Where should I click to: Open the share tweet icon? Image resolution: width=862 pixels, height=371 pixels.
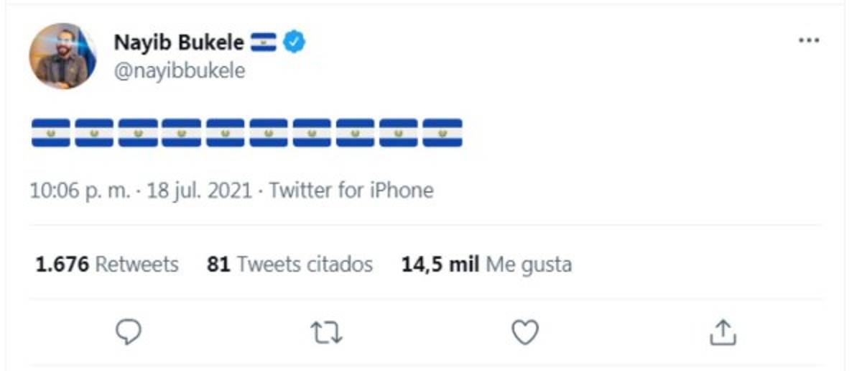pyautogui.click(x=723, y=331)
